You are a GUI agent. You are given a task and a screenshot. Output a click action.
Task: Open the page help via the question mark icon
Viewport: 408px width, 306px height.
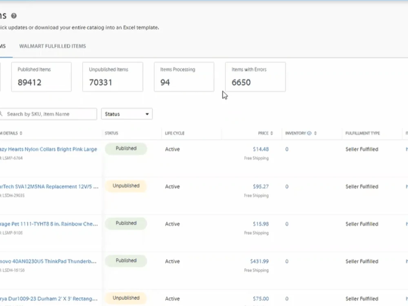(x=14, y=16)
